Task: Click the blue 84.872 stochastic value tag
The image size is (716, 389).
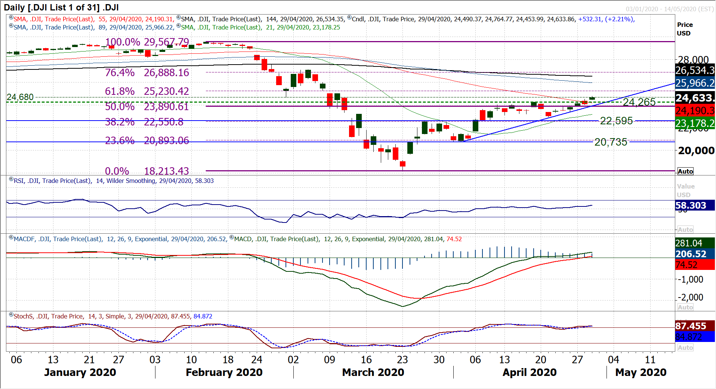Action: tap(695, 337)
